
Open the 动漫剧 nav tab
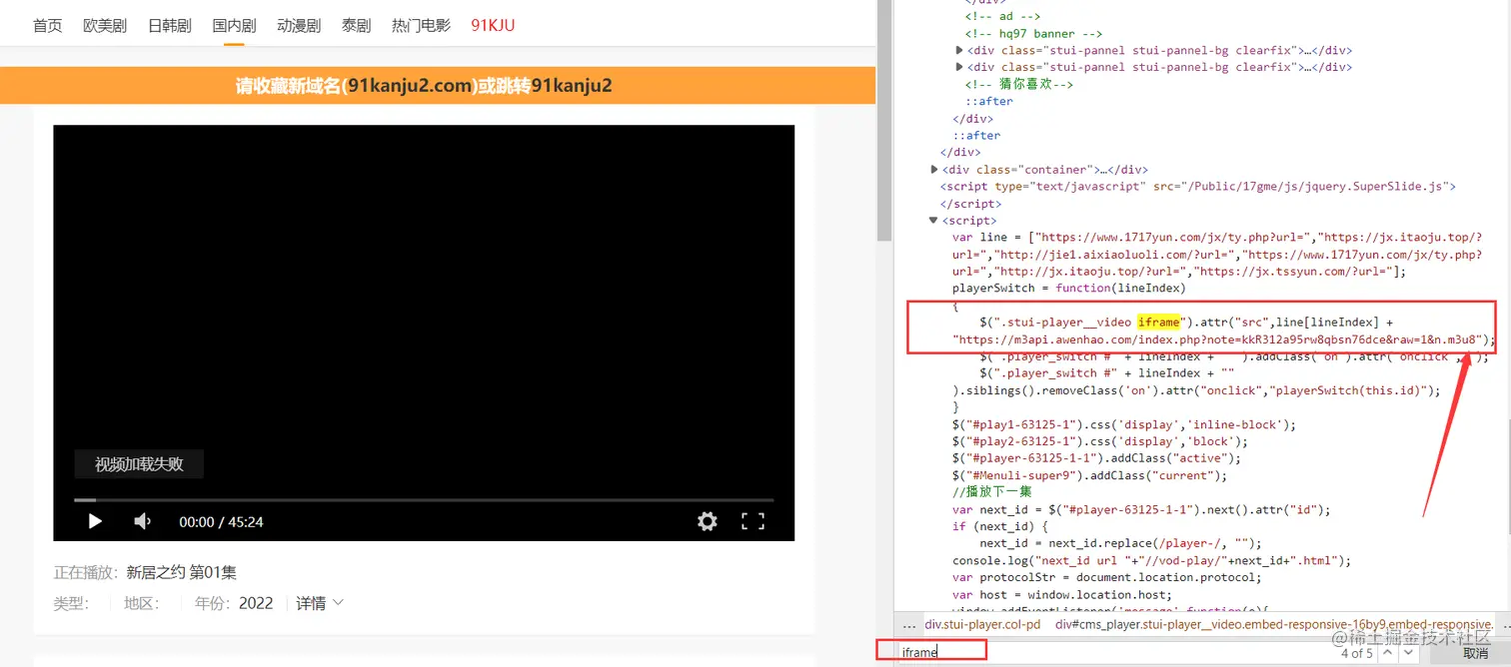[299, 26]
